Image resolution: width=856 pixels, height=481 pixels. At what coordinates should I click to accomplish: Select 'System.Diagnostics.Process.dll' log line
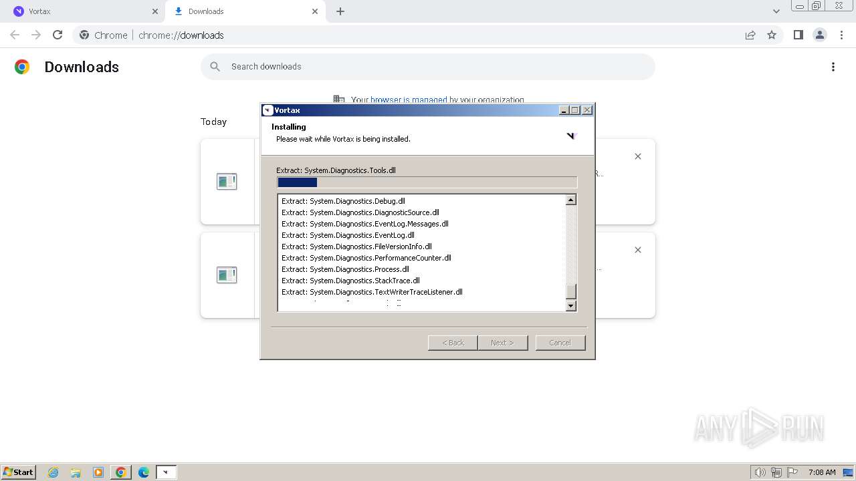[x=345, y=269]
